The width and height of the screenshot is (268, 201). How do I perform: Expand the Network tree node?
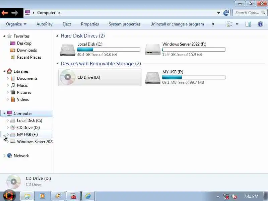(x=4, y=155)
